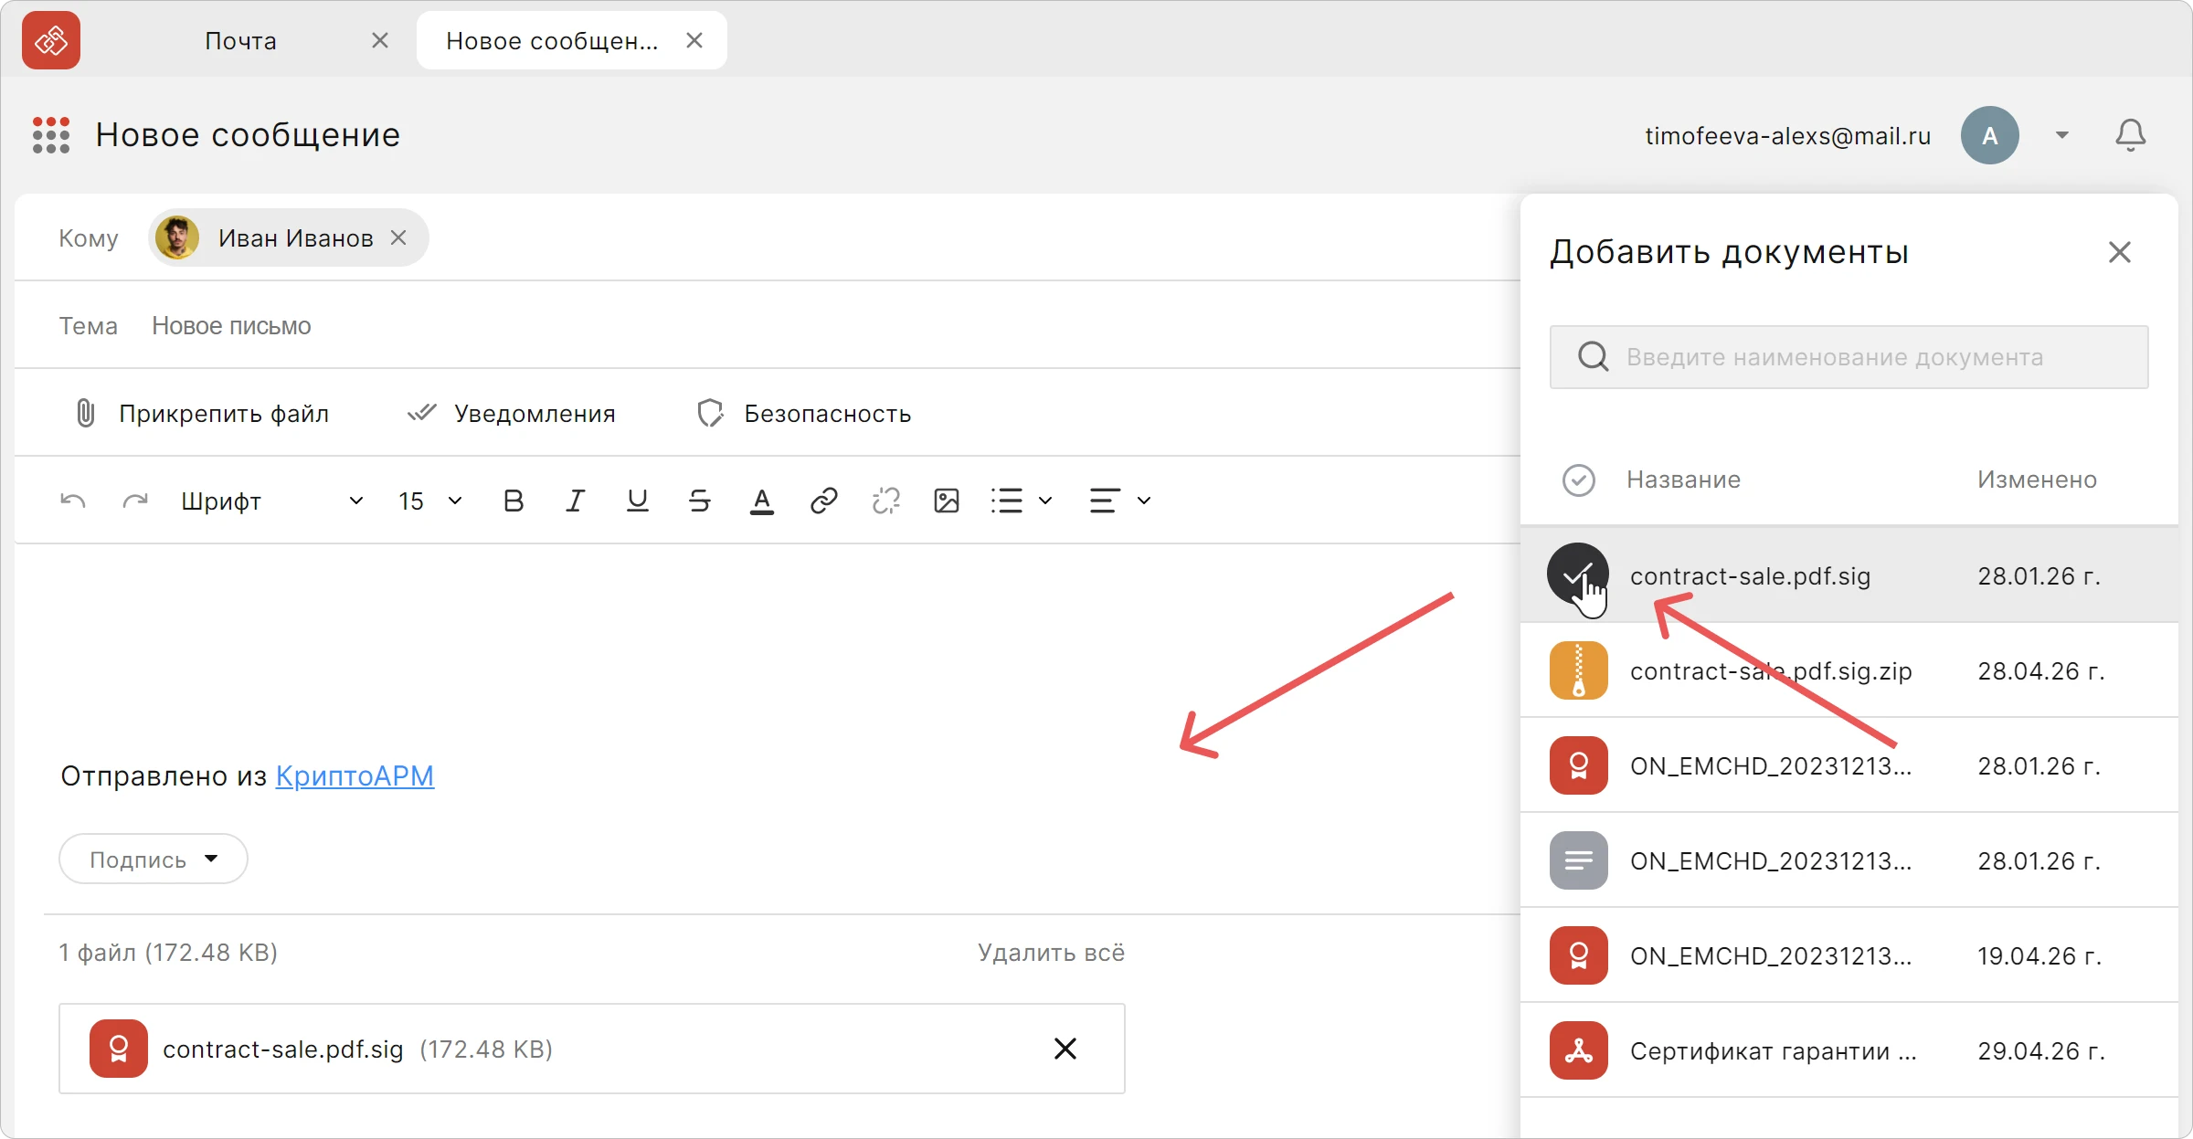Expand the Подпись signature dropdown
Image resolution: width=2193 pixels, height=1139 pixels.
click(154, 859)
